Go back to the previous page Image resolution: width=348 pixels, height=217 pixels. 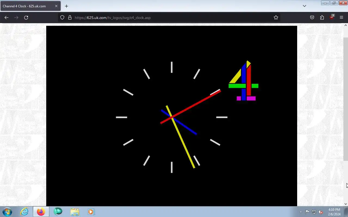click(x=7, y=18)
